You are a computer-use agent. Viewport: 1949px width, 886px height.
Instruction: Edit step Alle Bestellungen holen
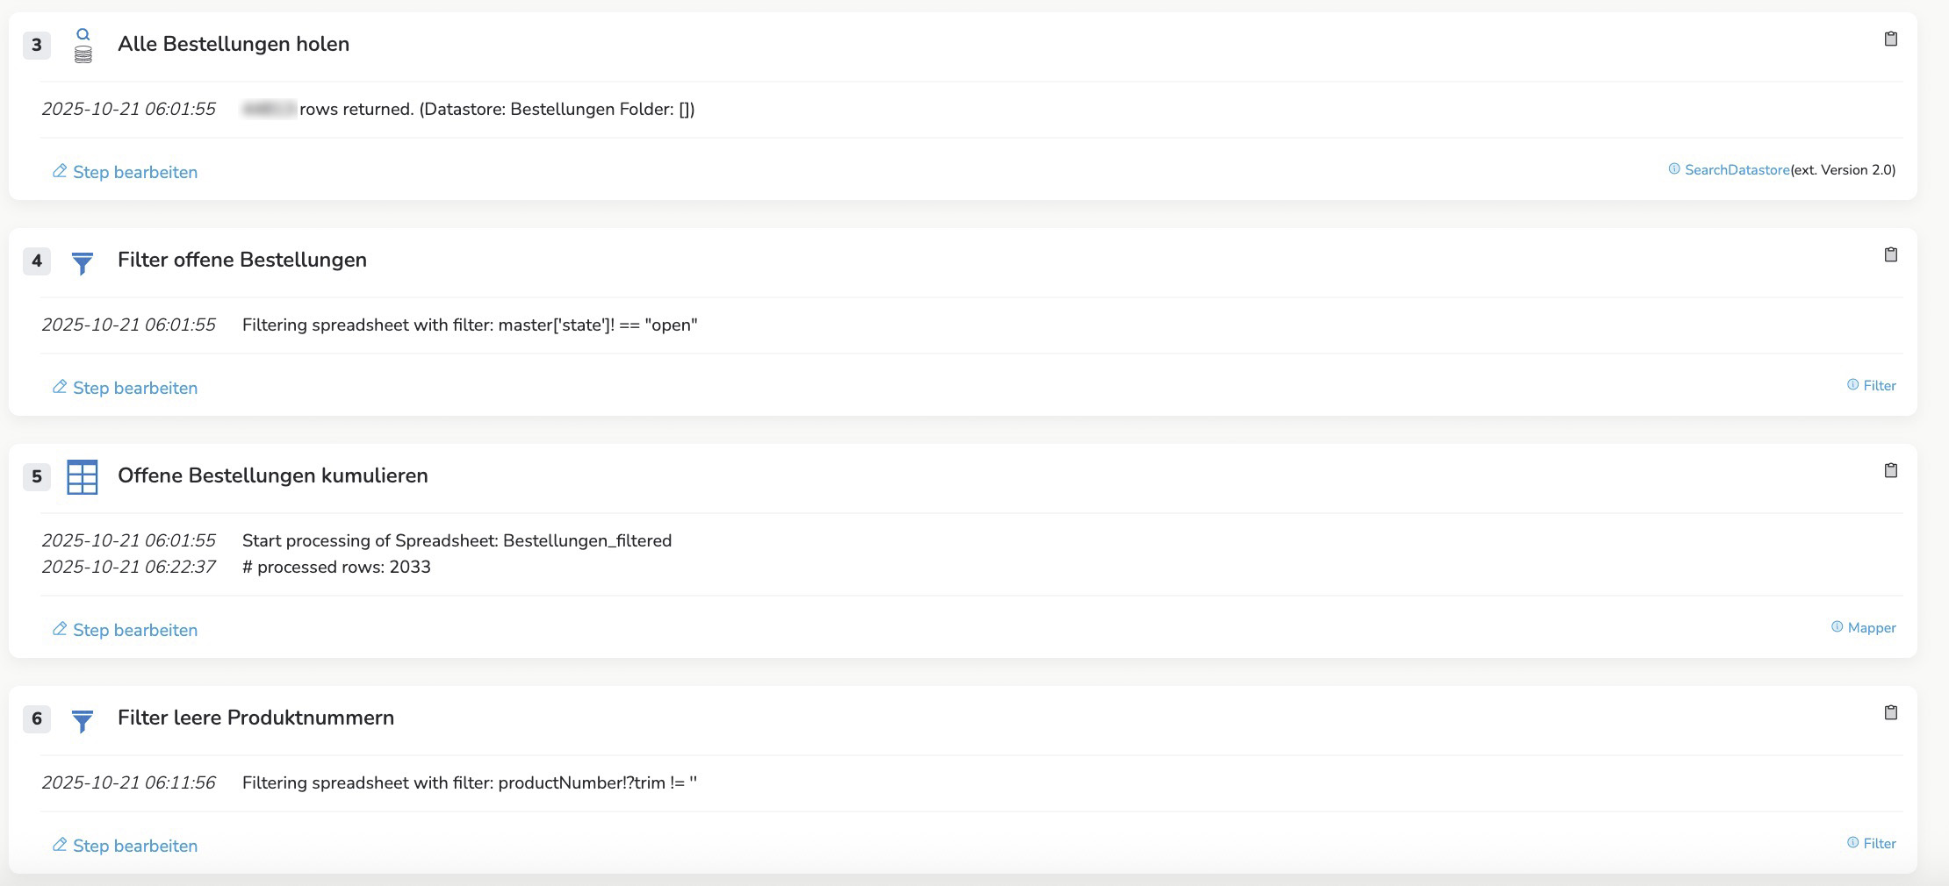125,172
